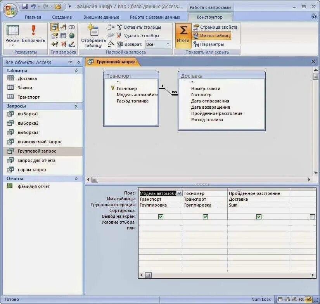The height and width of the screenshot is (304, 320).
Task: Collapse the Запросы group
Action: click(x=76, y=106)
